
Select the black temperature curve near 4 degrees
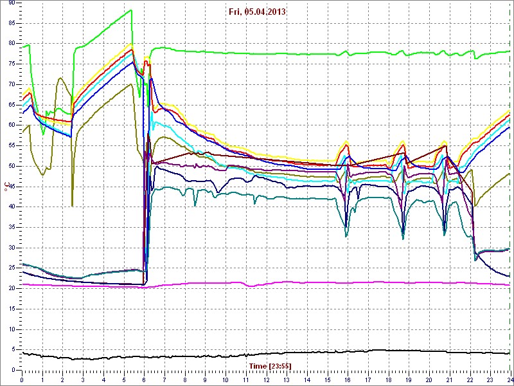point(266,355)
